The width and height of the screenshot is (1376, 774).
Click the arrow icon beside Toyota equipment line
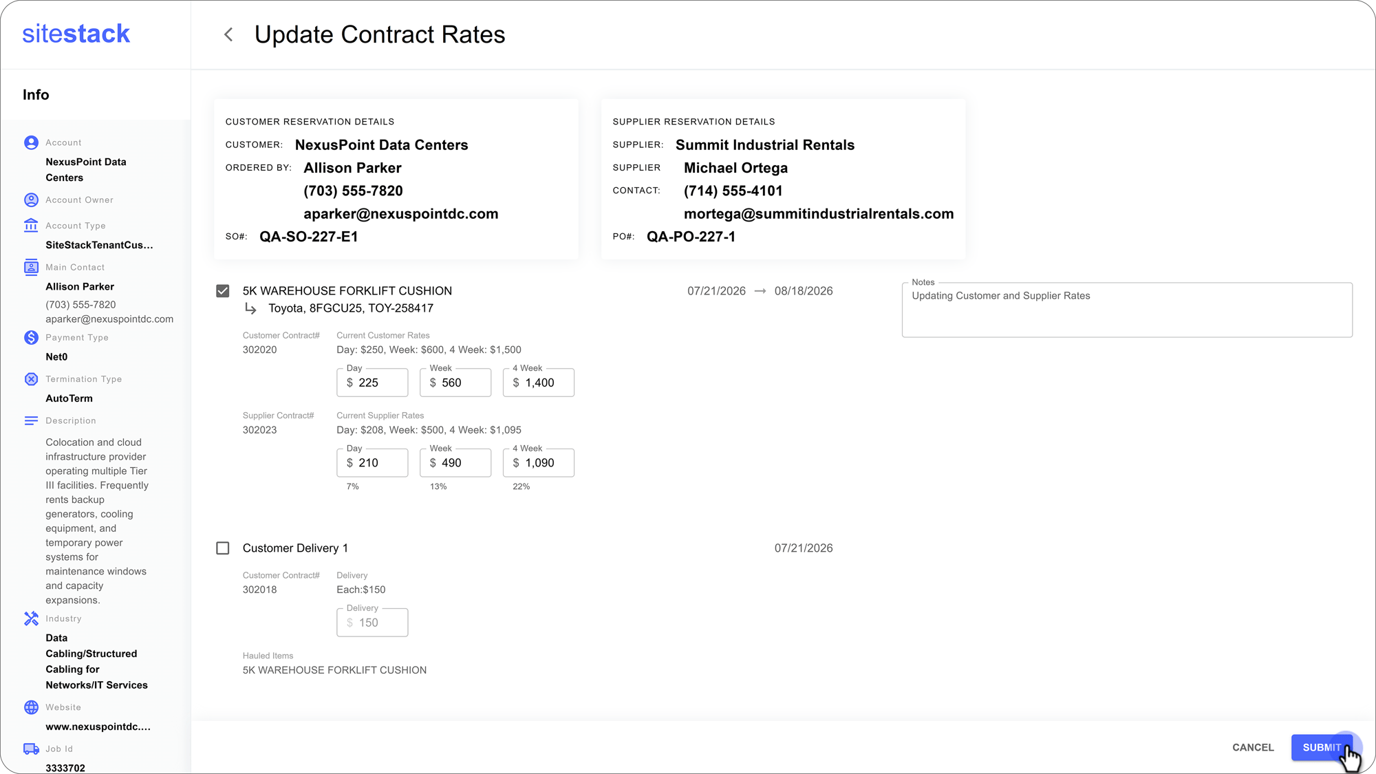(x=250, y=309)
